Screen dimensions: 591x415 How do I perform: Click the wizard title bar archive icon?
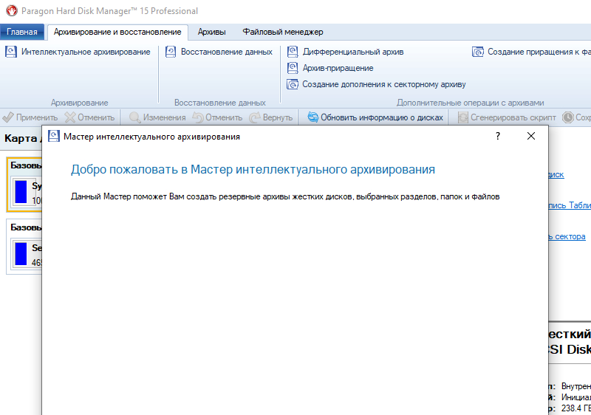tap(54, 137)
